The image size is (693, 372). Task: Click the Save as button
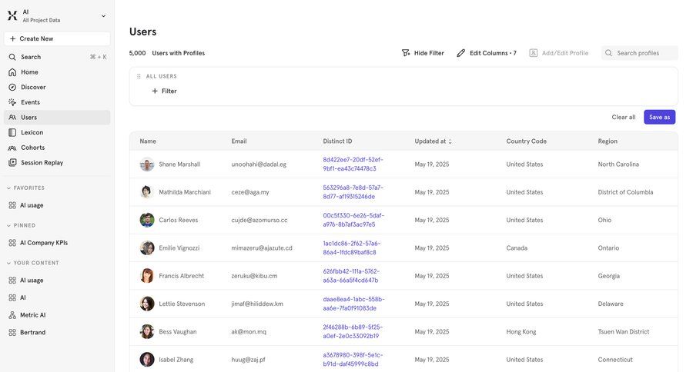pos(659,117)
